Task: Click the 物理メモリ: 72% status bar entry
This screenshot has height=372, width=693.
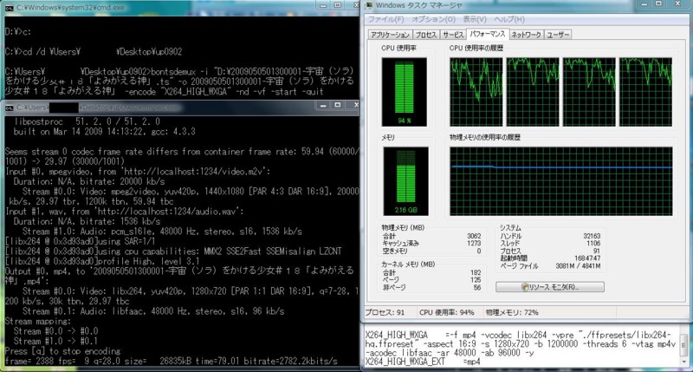Action: 512,312
